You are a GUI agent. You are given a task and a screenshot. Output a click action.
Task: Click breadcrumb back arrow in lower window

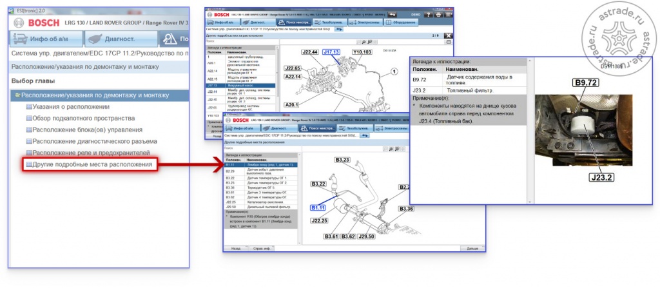click(x=365, y=135)
